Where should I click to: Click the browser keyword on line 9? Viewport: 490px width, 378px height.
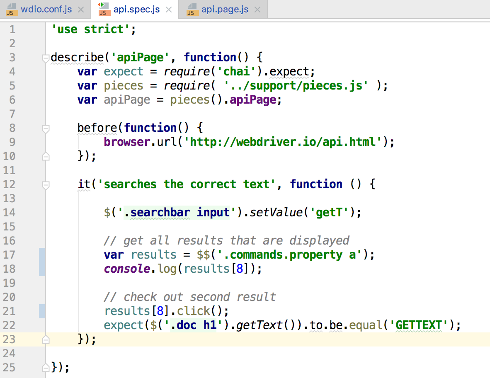[127, 142]
